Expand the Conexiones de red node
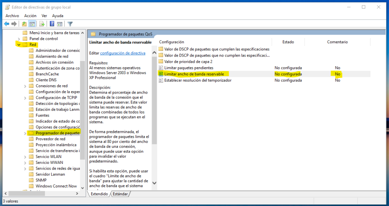This screenshot has height=206, width=389. click(x=25, y=86)
